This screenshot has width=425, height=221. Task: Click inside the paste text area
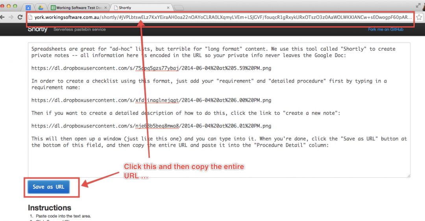click(219, 110)
